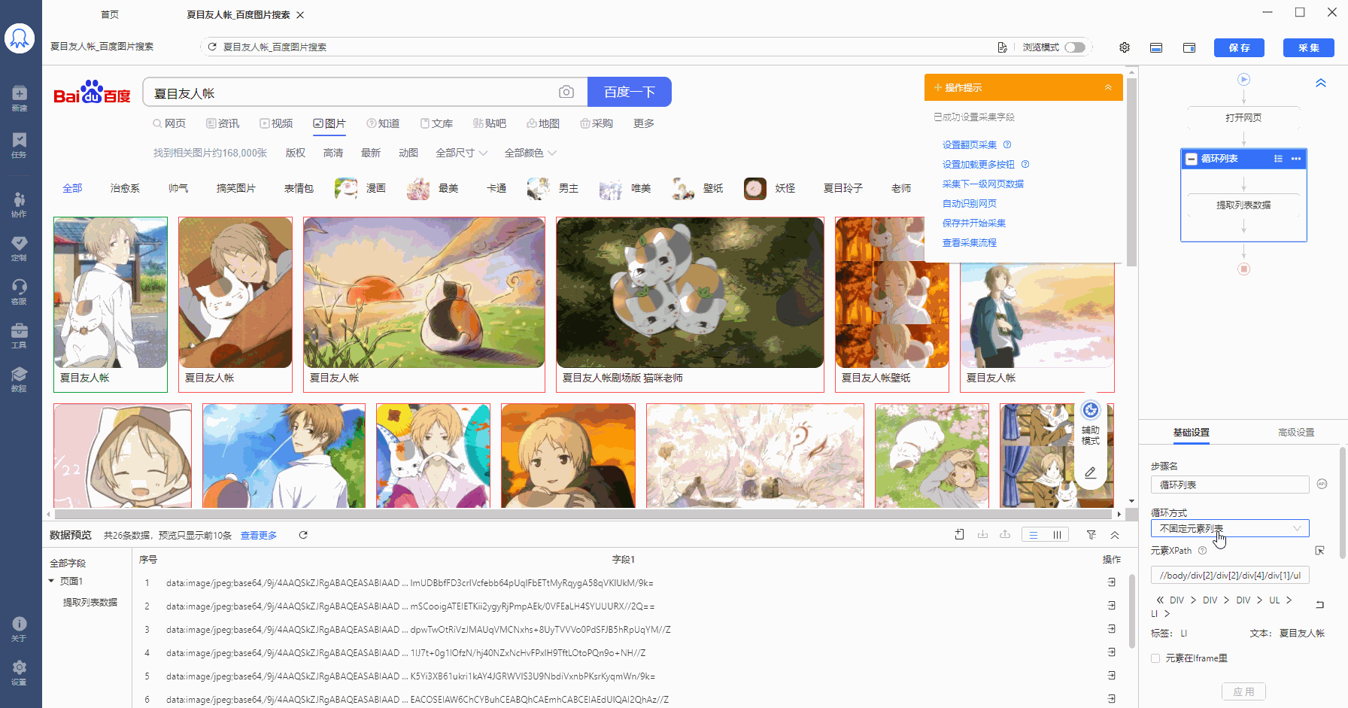Click the edit-page document icon beside 浏览模式
This screenshot has height=708, width=1348.
(x=1002, y=47)
